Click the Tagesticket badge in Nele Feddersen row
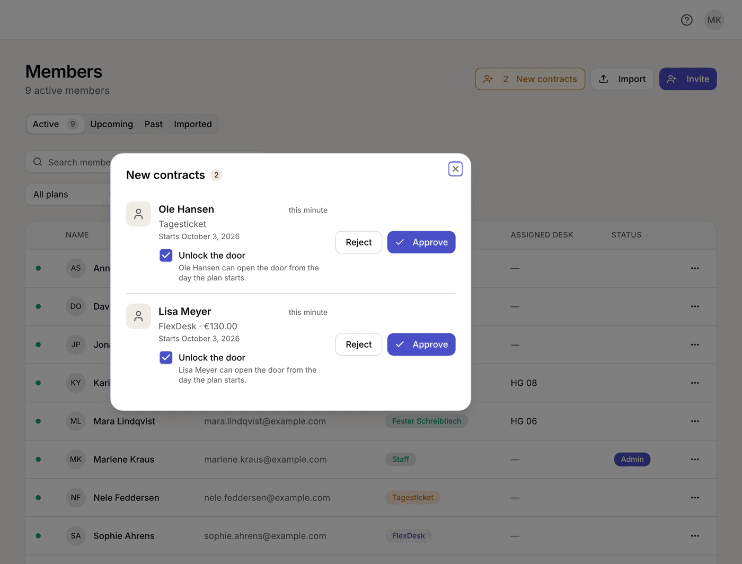 point(413,498)
